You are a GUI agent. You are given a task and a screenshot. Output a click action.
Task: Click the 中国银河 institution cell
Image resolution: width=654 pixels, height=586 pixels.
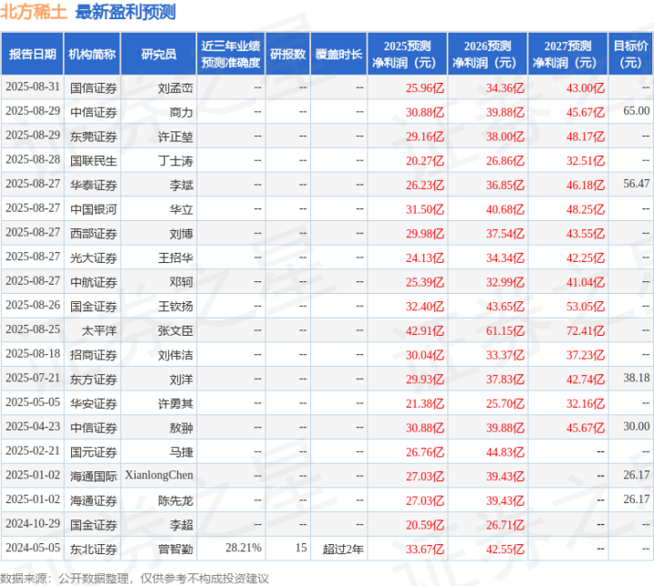click(94, 209)
